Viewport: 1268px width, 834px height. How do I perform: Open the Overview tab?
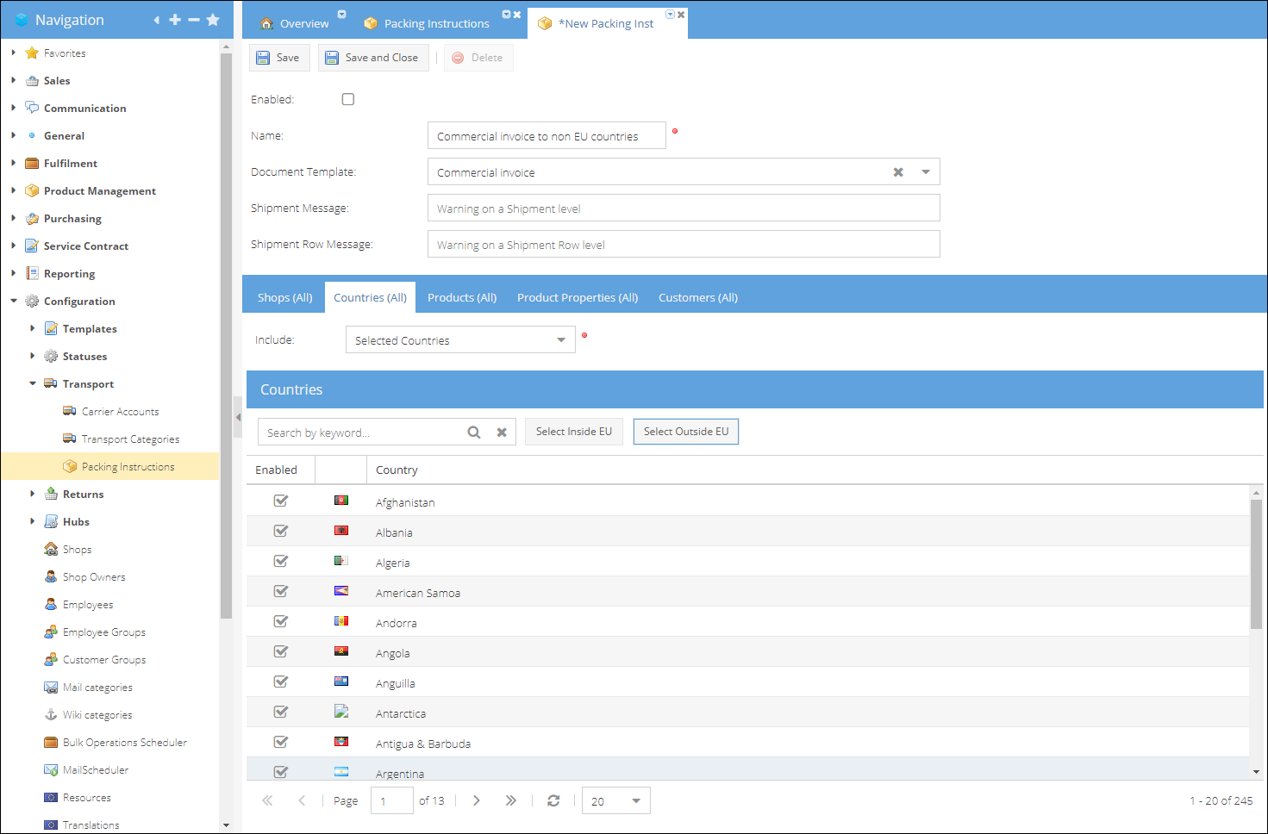[x=296, y=23]
